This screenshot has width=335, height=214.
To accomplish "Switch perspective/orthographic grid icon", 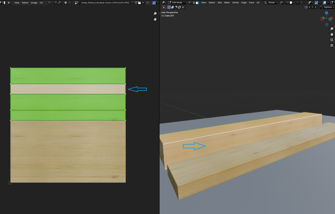I will [x=332, y=45].
